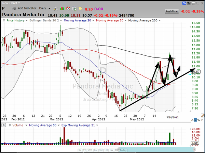Click the up-down reorder arrows beside Volume
Viewport: 205px width, 153px height.
pos(10,125)
